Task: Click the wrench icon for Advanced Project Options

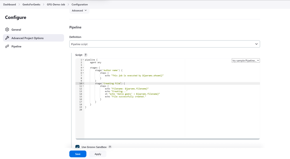Action: [x=7, y=38]
